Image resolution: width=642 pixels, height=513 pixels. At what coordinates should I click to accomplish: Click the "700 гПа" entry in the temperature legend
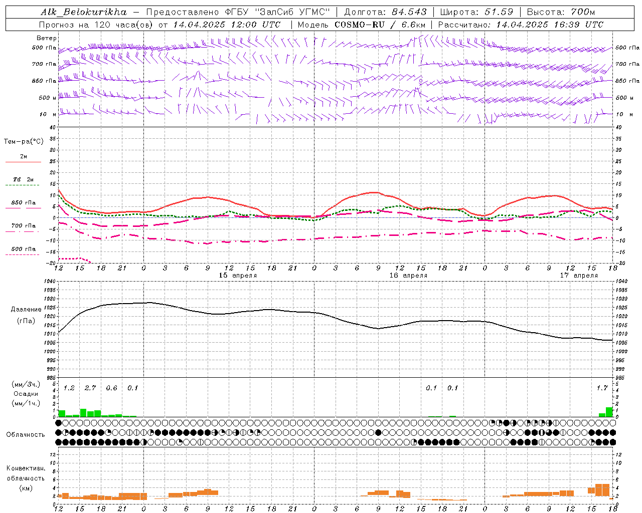coord(24,226)
